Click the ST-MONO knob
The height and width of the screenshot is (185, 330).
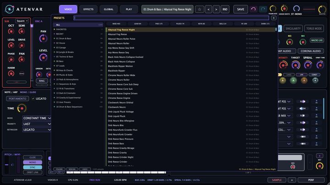pyautogui.click(x=297, y=9)
